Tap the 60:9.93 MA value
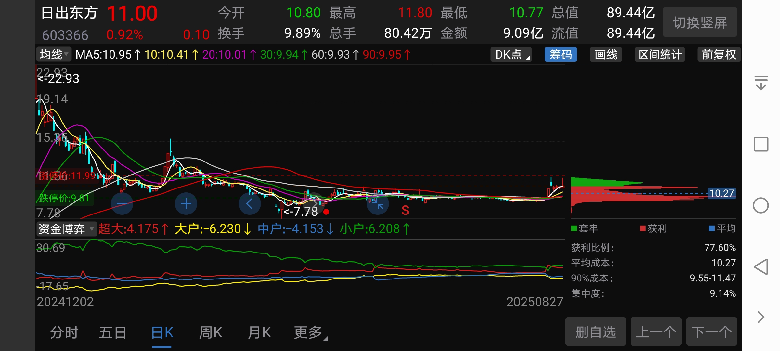The height and width of the screenshot is (351, 780). click(x=335, y=55)
